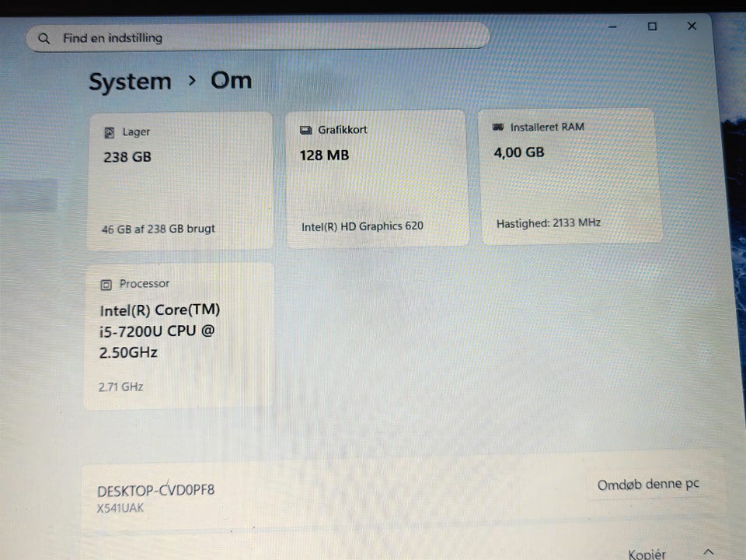Click the Installeret RAM icon
The height and width of the screenshot is (560, 746).
pyautogui.click(x=498, y=127)
